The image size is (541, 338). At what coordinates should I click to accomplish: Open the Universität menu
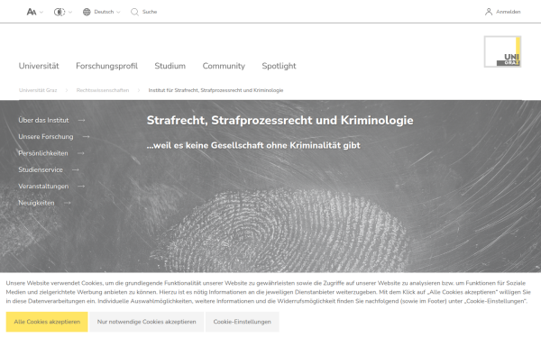39,66
